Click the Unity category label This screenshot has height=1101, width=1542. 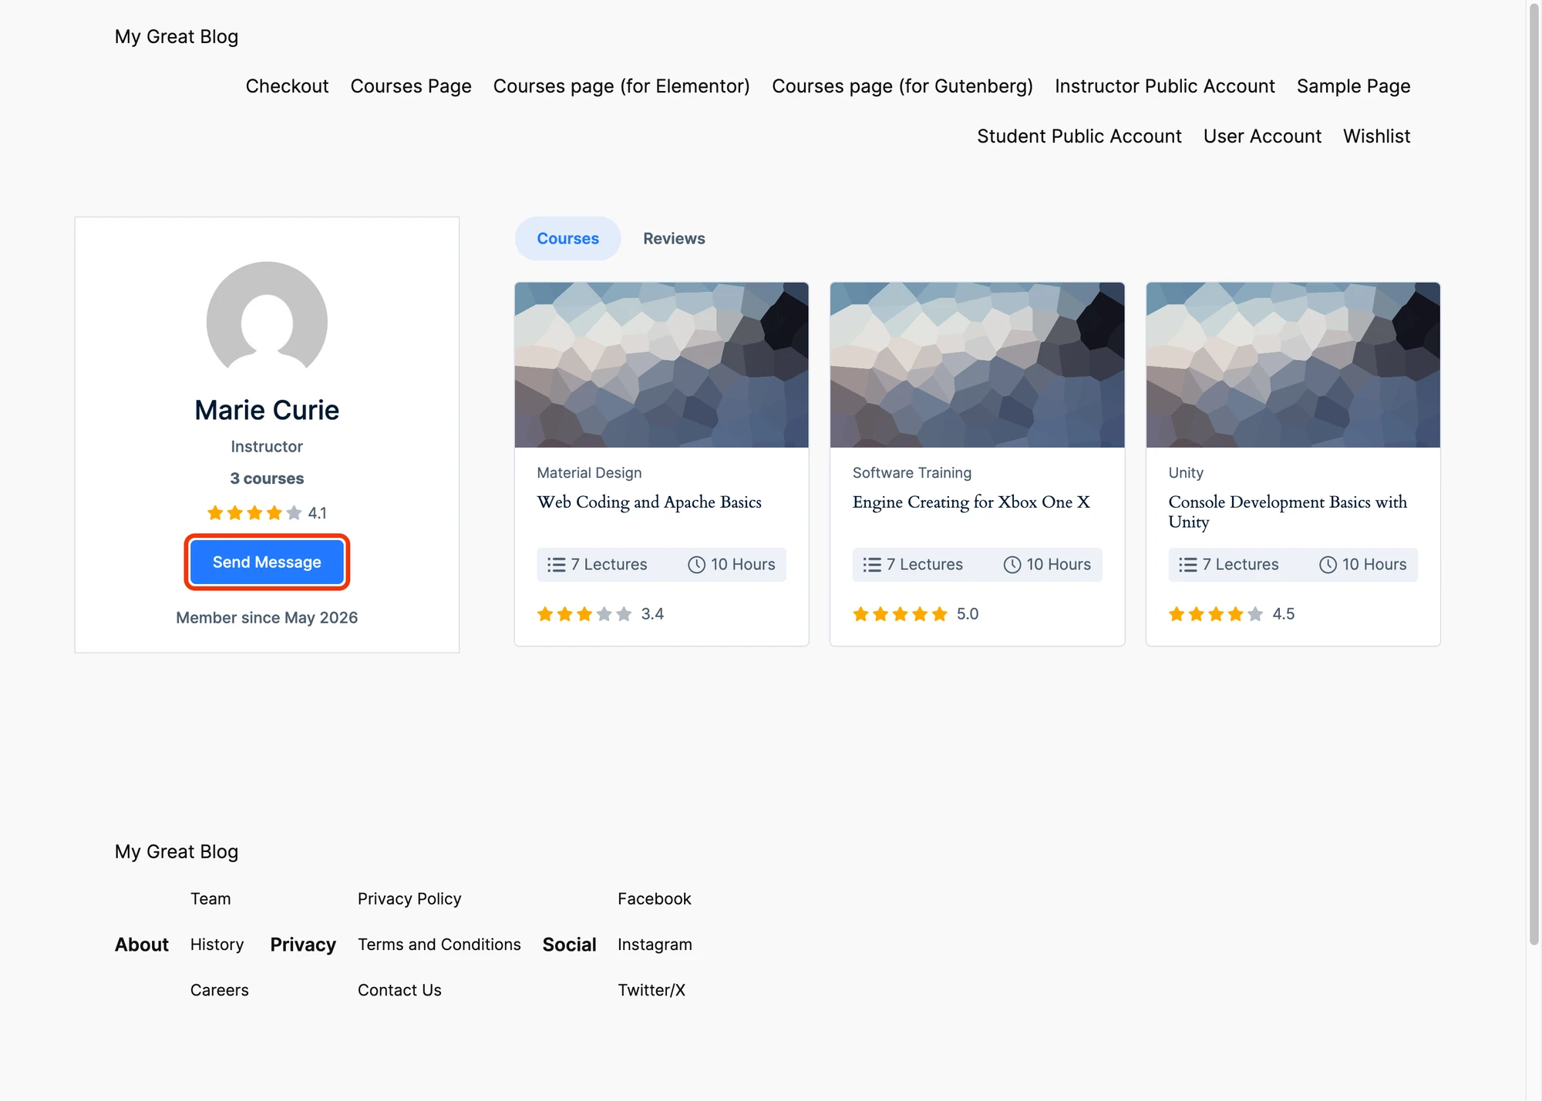(x=1186, y=473)
